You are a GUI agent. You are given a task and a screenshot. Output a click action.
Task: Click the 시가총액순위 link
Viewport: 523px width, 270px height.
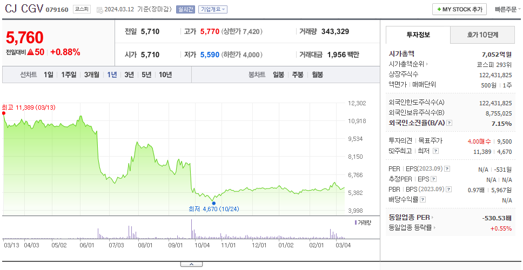407,64
